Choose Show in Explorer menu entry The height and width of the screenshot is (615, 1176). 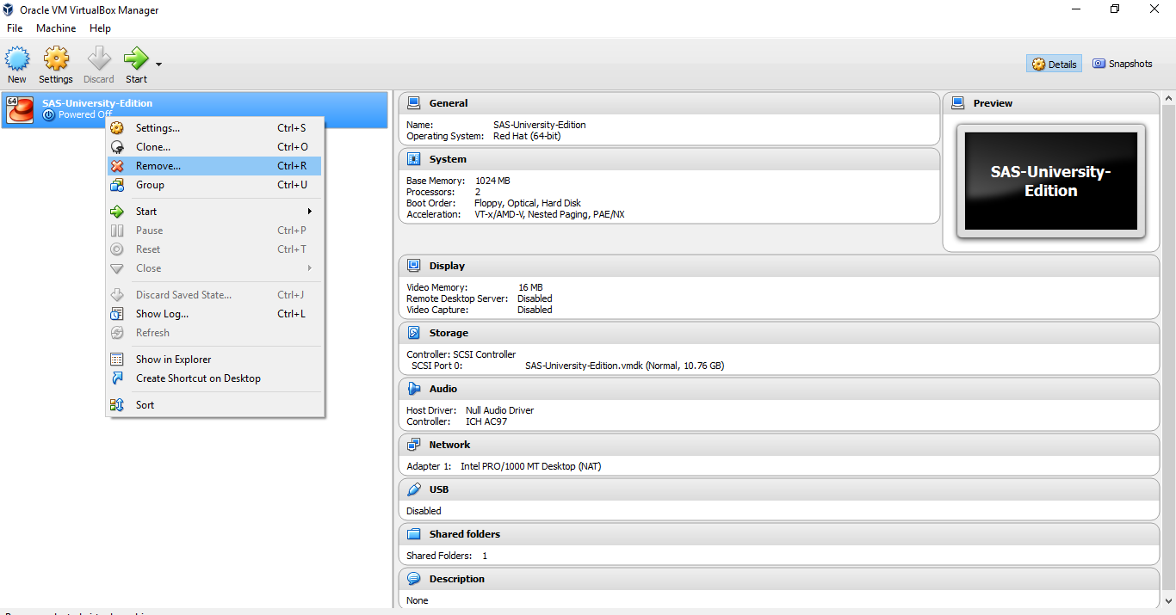pos(214,360)
